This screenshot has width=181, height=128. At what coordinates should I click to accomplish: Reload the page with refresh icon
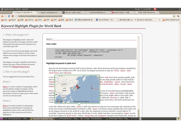coord(9,16)
